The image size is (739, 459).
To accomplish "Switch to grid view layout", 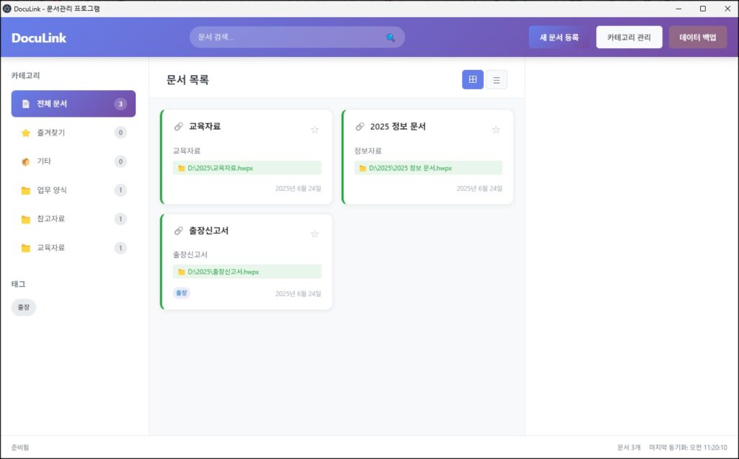I will coord(473,80).
